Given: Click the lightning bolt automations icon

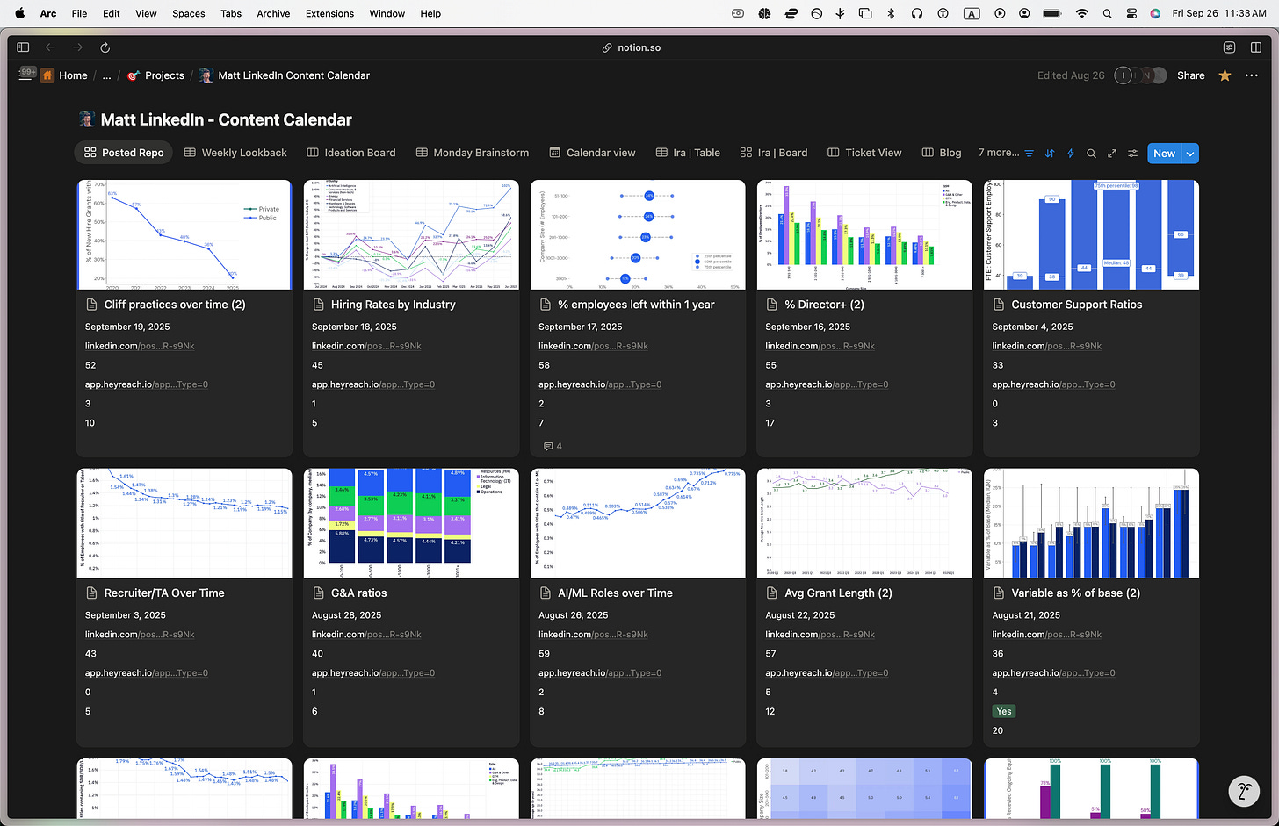Looking at the screenshot, I should 1070,153.
